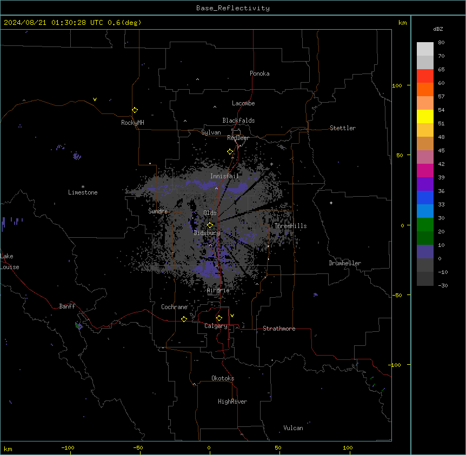466x455 pixels.
Task: Select the Okotoks label
Action: tap(223, 378)
